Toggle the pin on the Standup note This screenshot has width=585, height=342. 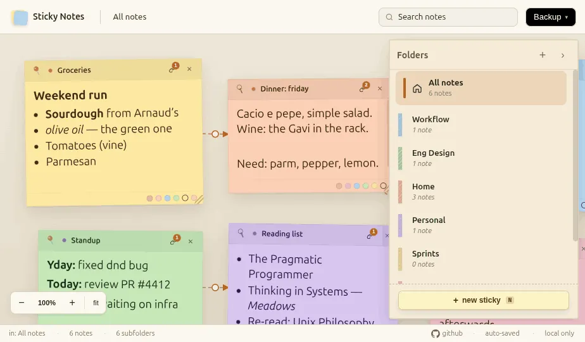pyautogui.click(x=51, y=239)
